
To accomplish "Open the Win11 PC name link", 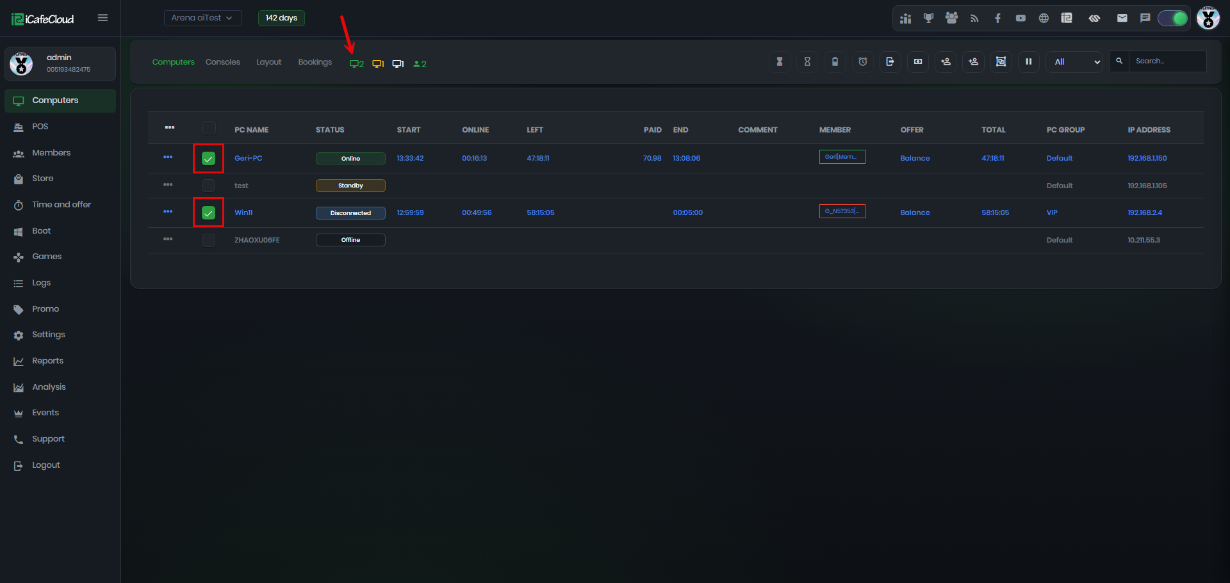I will [243, 212].
